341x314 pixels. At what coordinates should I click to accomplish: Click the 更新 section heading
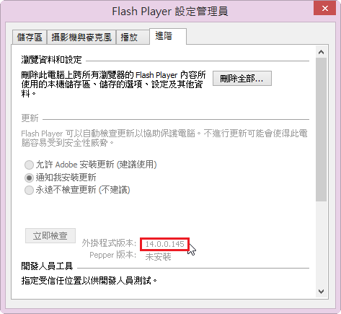coord(30,118)
